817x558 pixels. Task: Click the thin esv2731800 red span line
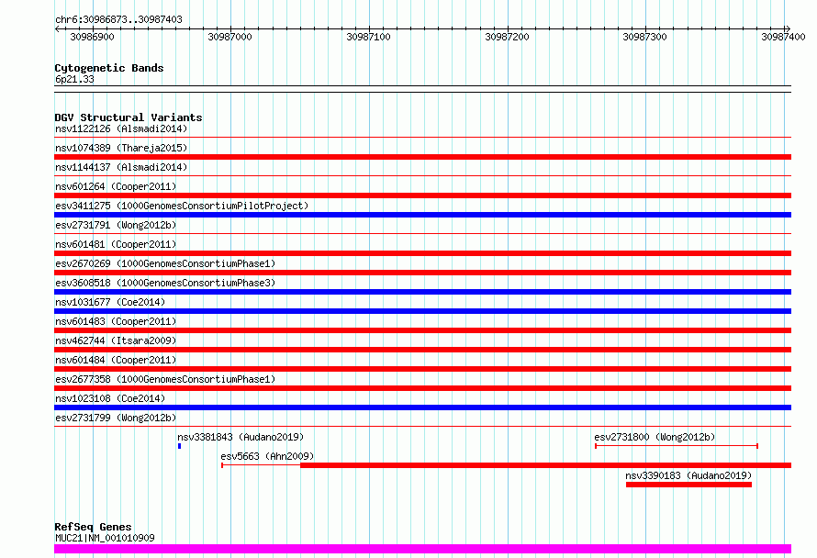tap(677, 446)
